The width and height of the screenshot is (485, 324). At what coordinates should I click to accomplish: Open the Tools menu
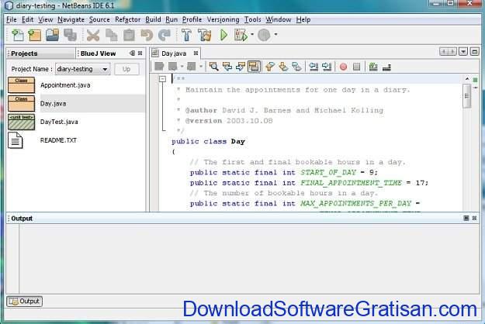252,19
